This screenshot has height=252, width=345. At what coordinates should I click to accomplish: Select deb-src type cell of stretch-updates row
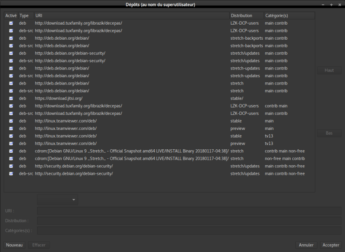[26, 76]
